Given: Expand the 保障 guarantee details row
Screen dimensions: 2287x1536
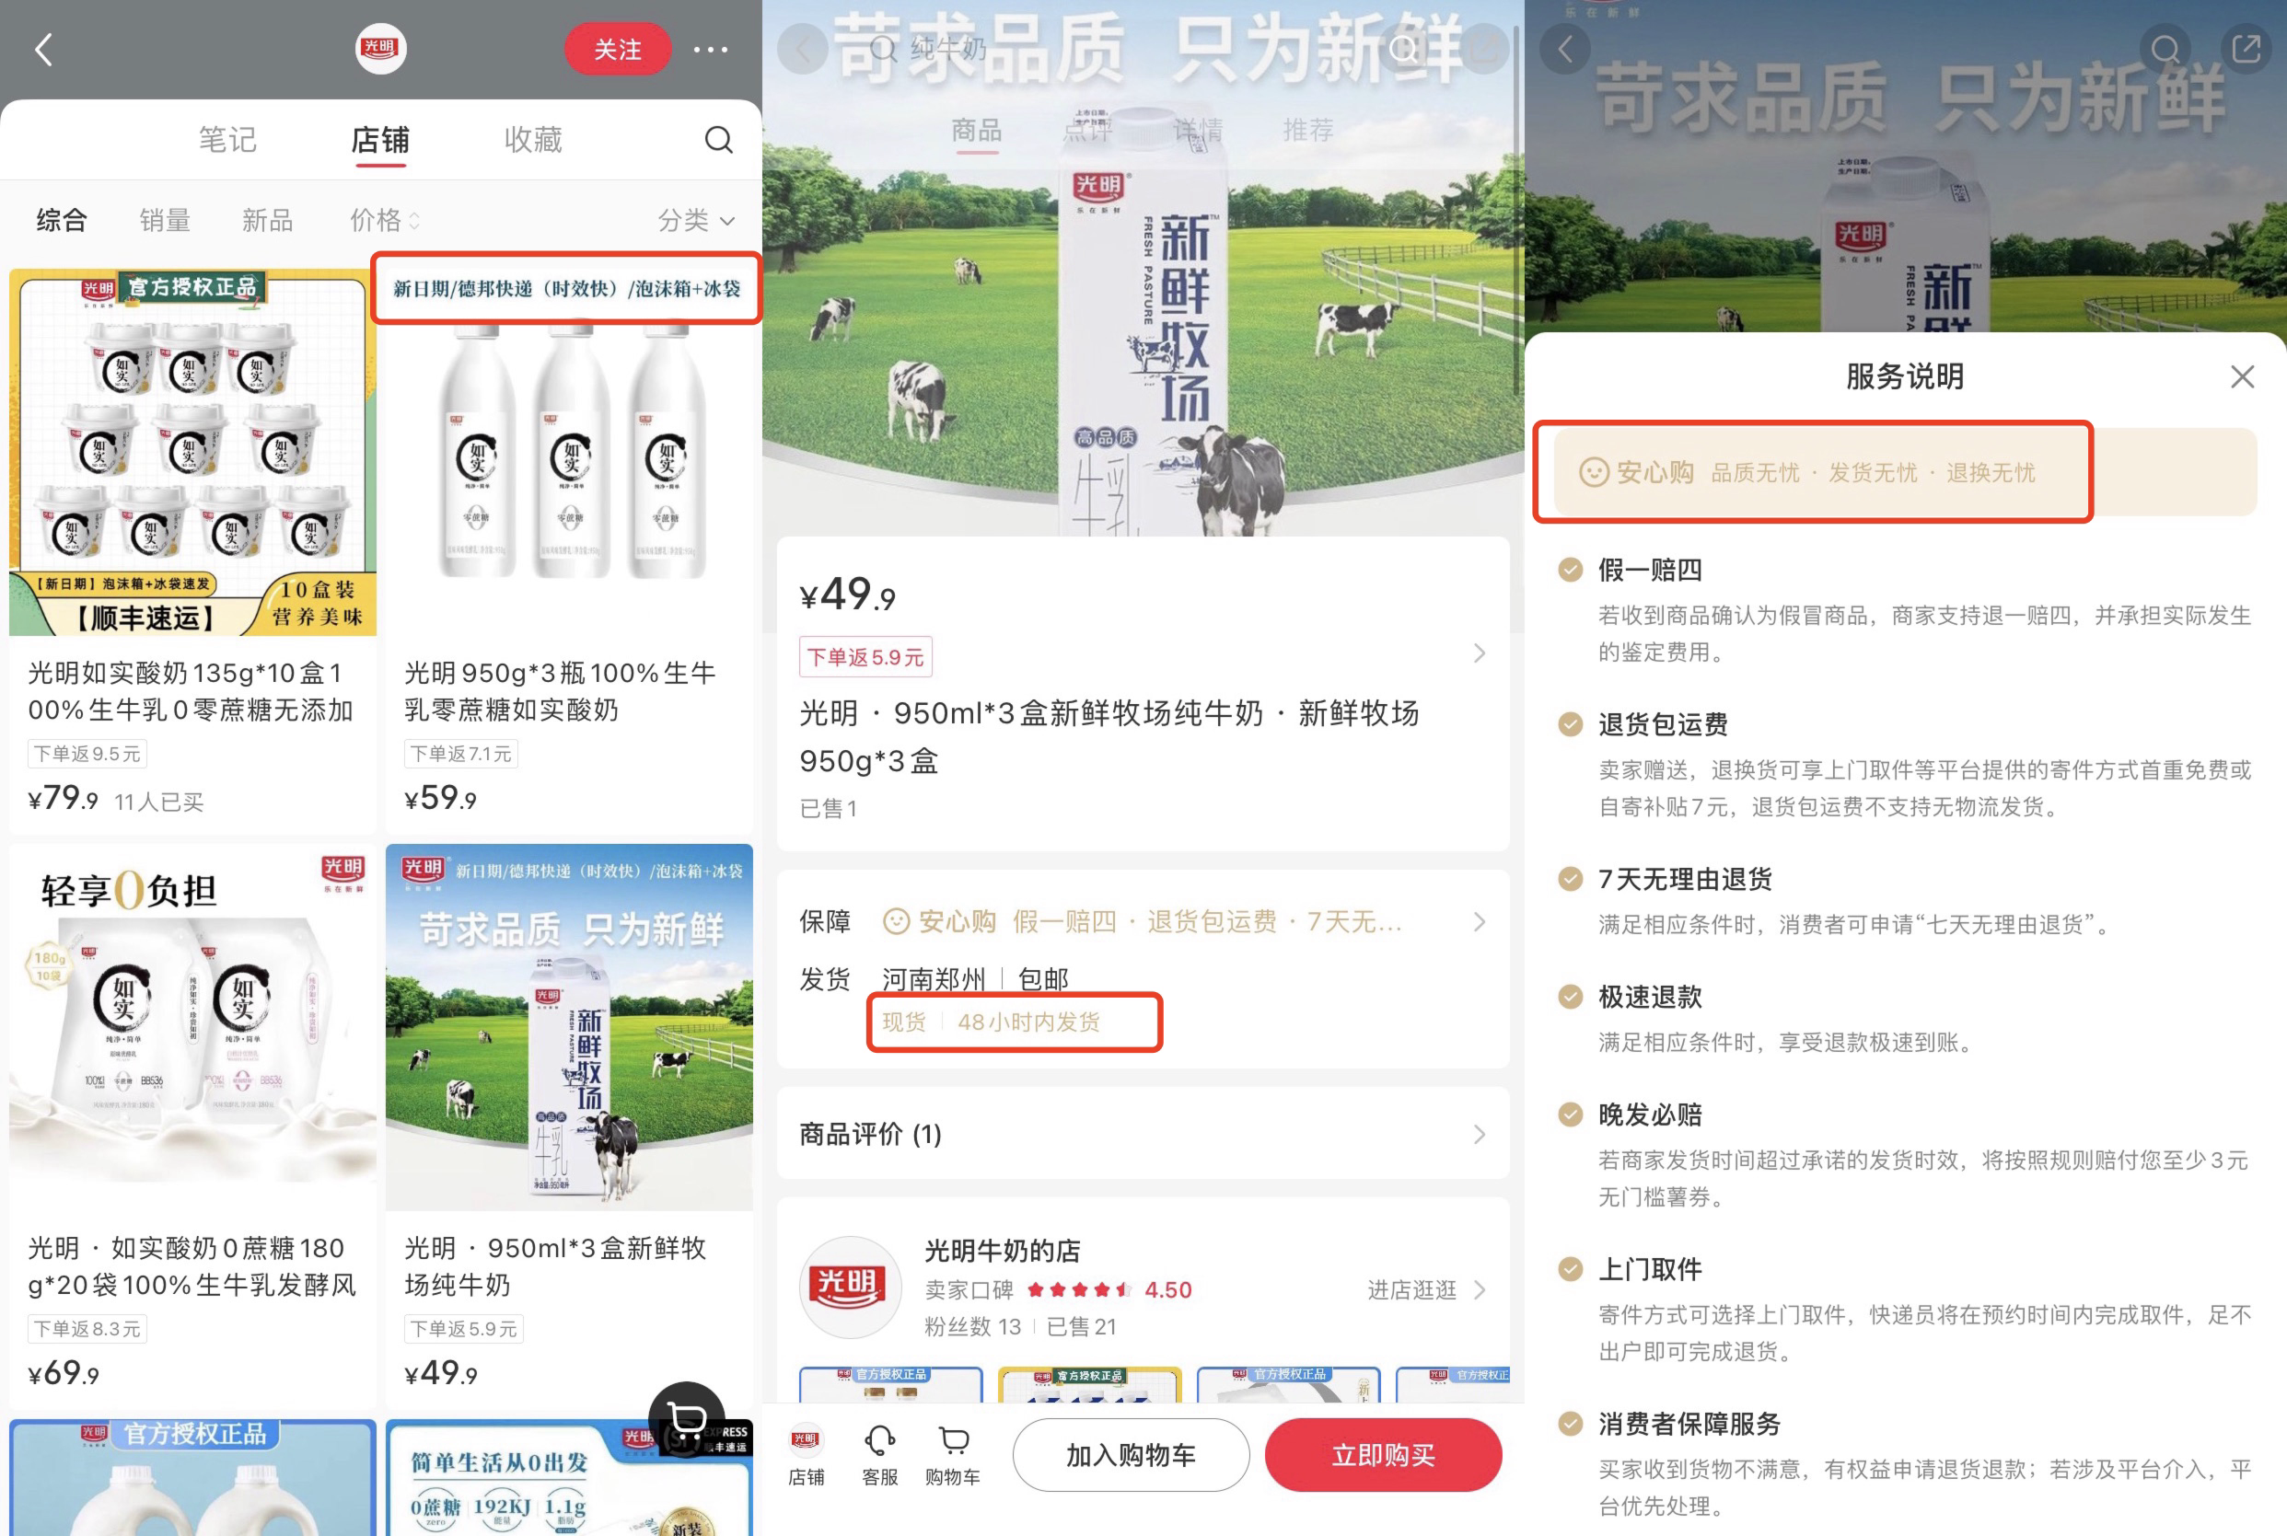Looking at the screenshot, I should 1142,922.
